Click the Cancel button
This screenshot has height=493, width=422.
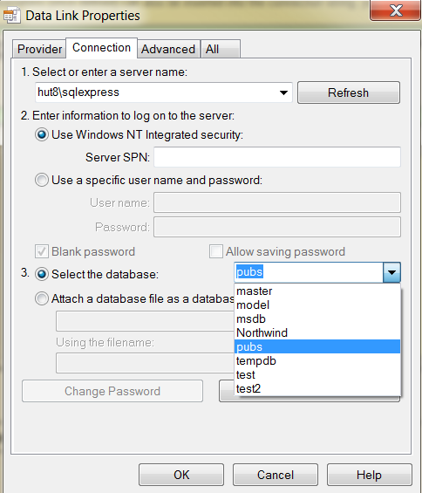(276, 475)
